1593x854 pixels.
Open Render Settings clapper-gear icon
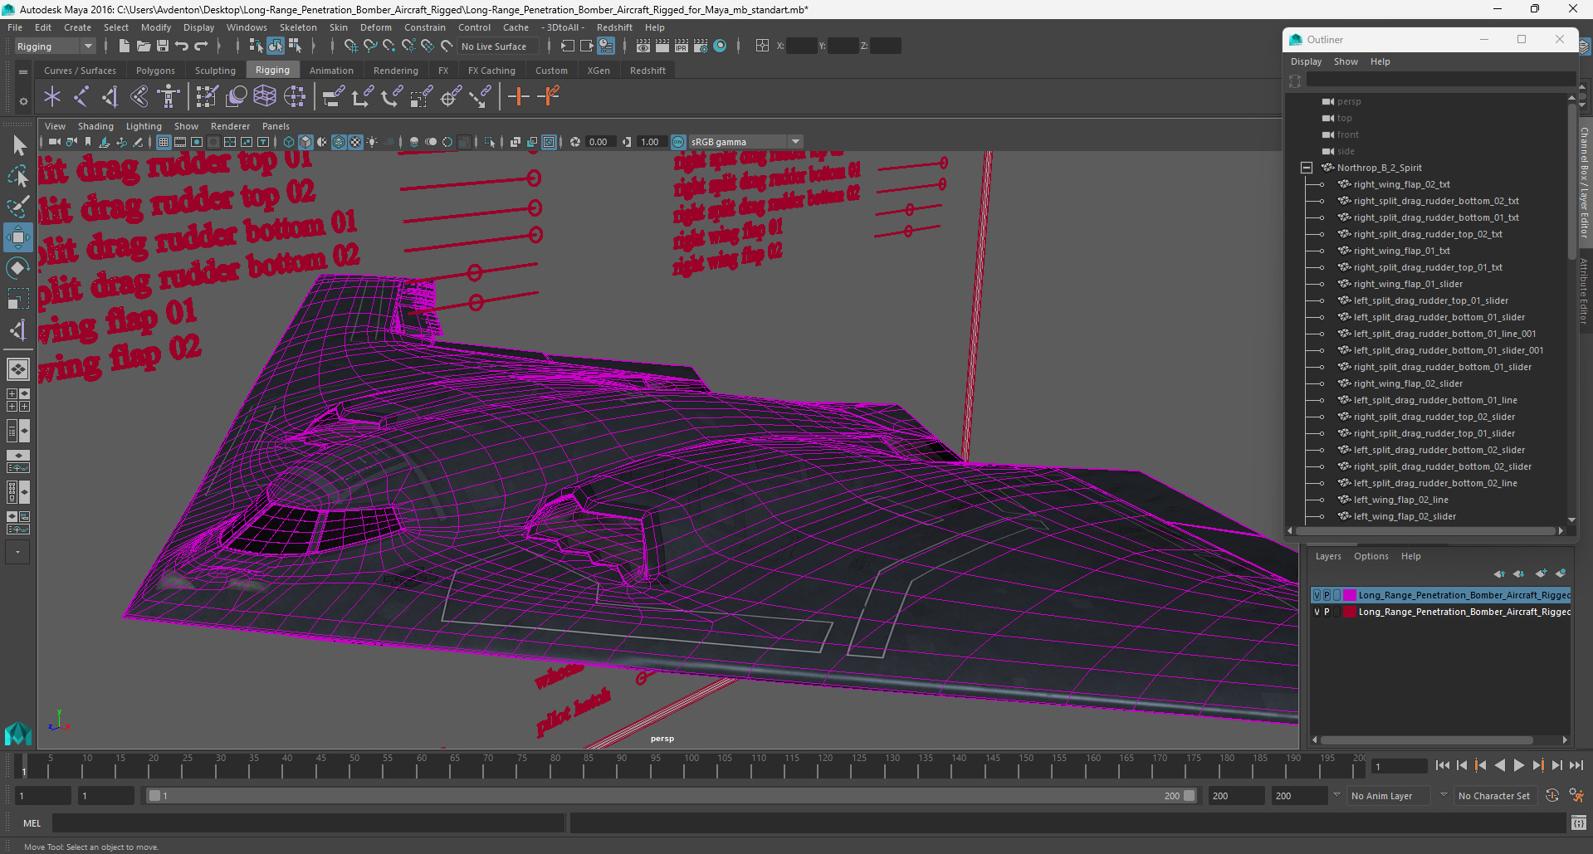click(x=701, y=46)
